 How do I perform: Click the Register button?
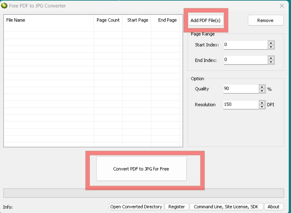(x=177, y=207)
